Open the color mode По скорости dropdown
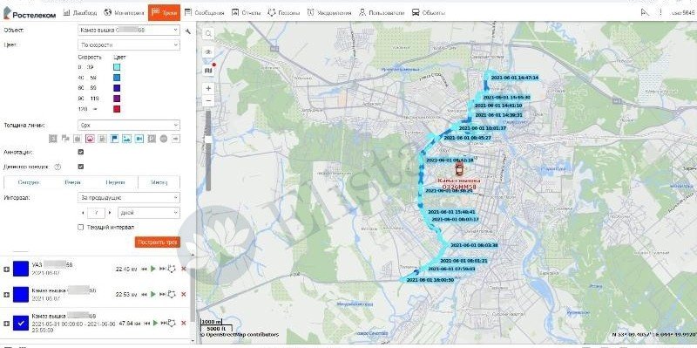 point(129,45)
